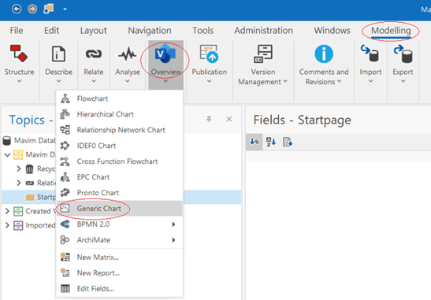Click the back navigation arrow
The height and width of the screenshot is (300, 431).
pos(17,9)
